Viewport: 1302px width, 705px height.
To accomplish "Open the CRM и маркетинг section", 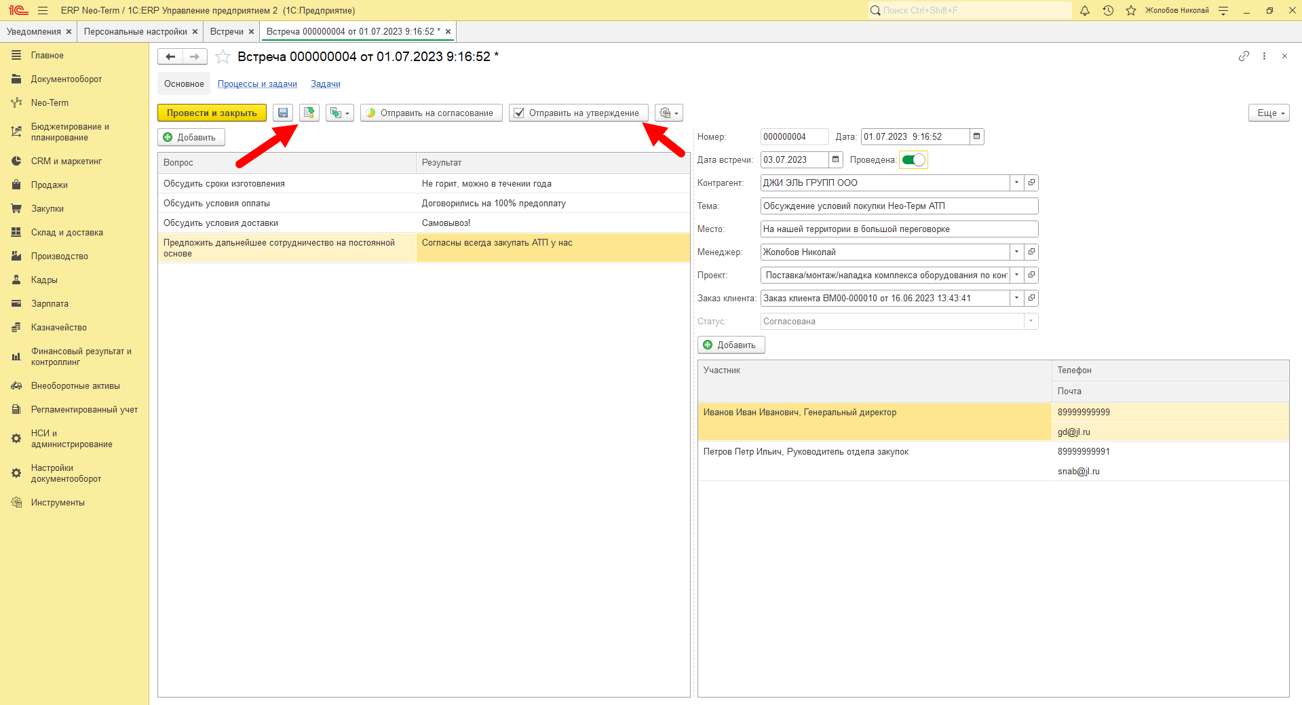I will point(66,161).
